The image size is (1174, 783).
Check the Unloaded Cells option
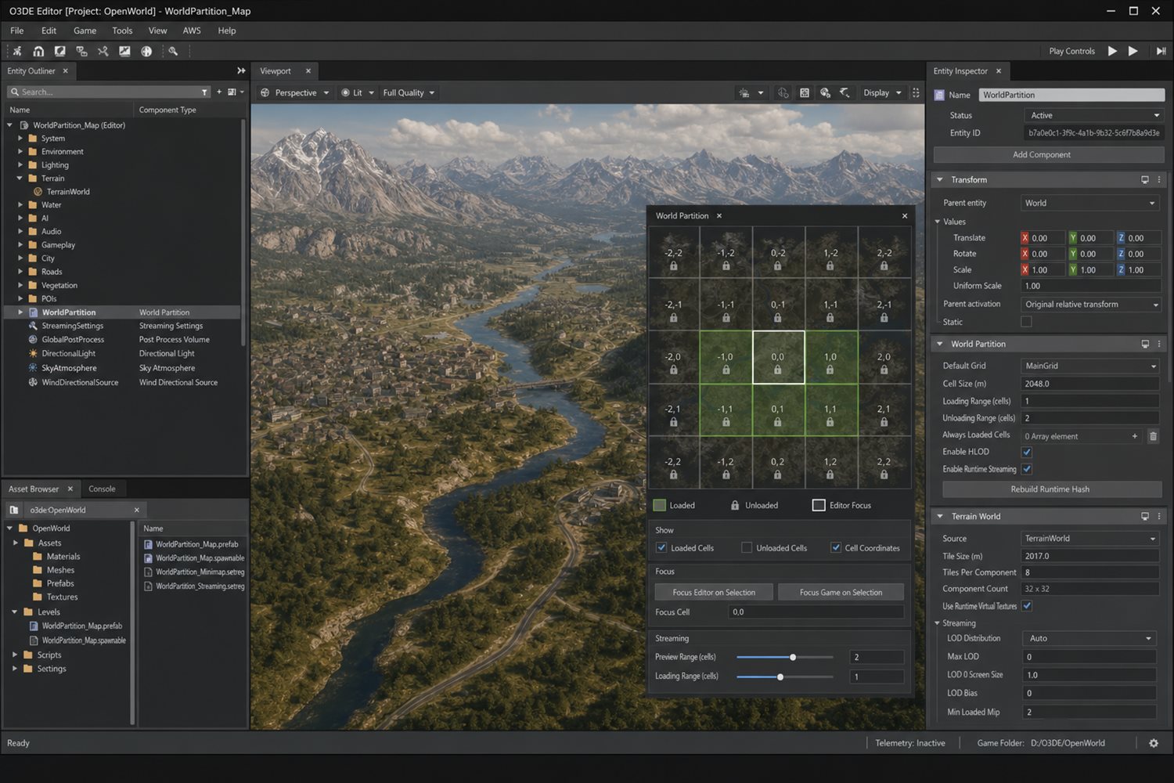point(747,548)
